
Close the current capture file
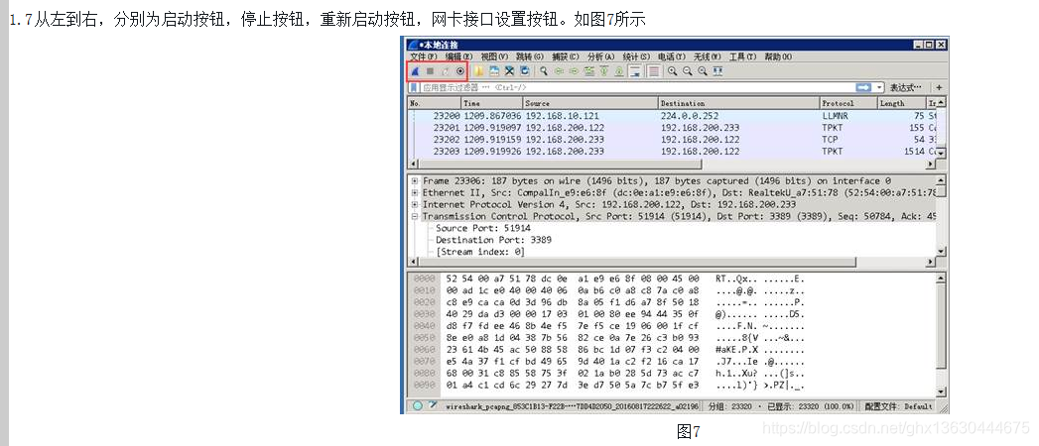pyautogui.click(x=509, y=70)
